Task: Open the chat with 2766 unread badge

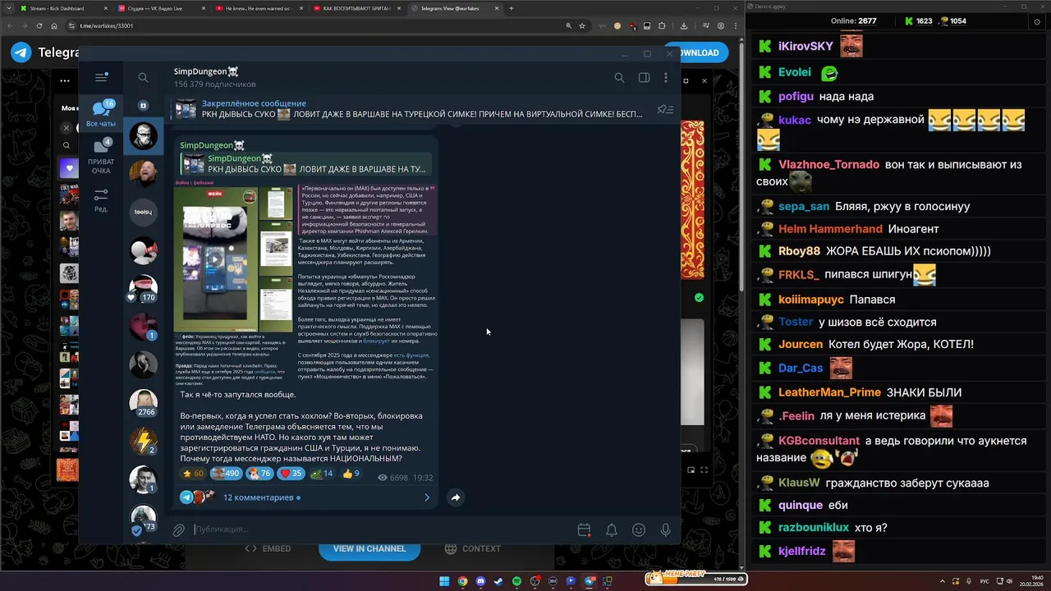Action: [x=144, y=403]
